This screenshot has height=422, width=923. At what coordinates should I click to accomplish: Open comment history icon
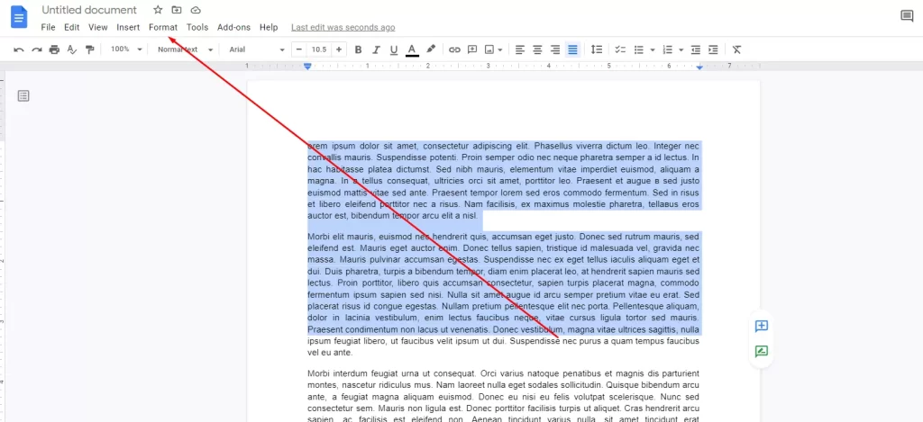(x=907, y=16)
